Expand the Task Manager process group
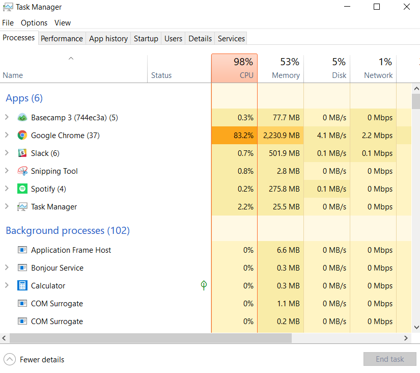Screen dimensions: 420x373 click(x=7, y=206)
